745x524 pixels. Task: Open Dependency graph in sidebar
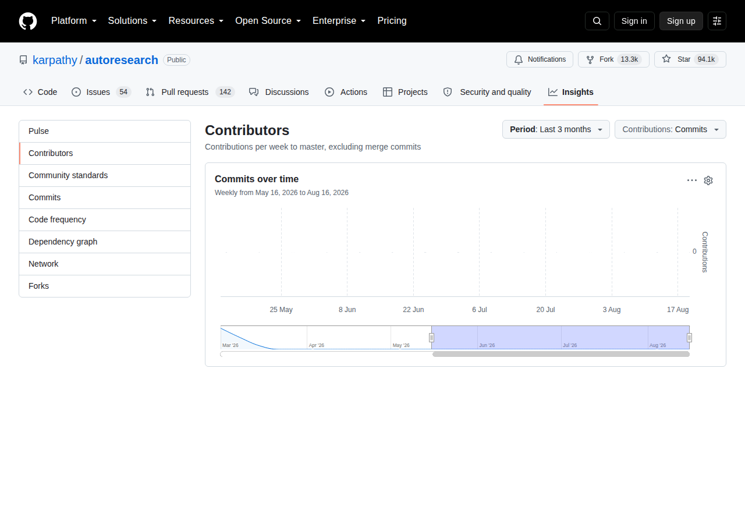105,242
